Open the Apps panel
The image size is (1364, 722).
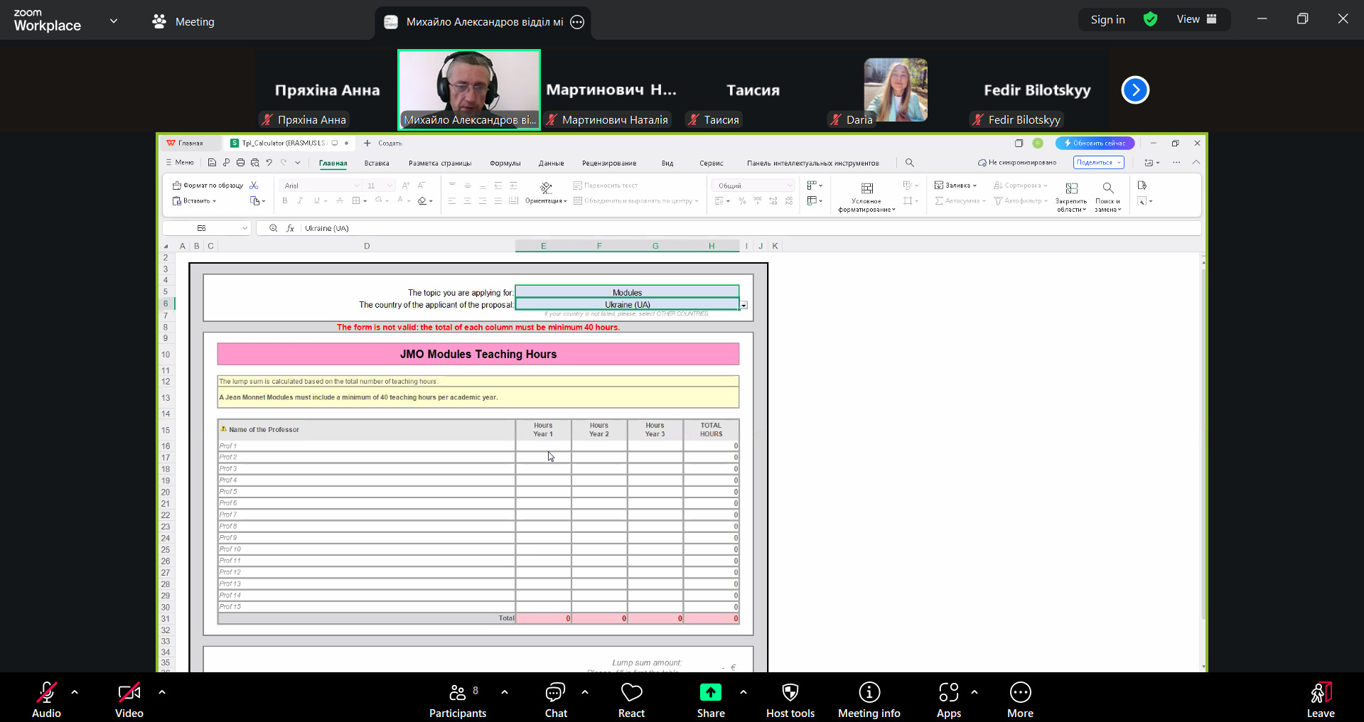click(948, 699)
